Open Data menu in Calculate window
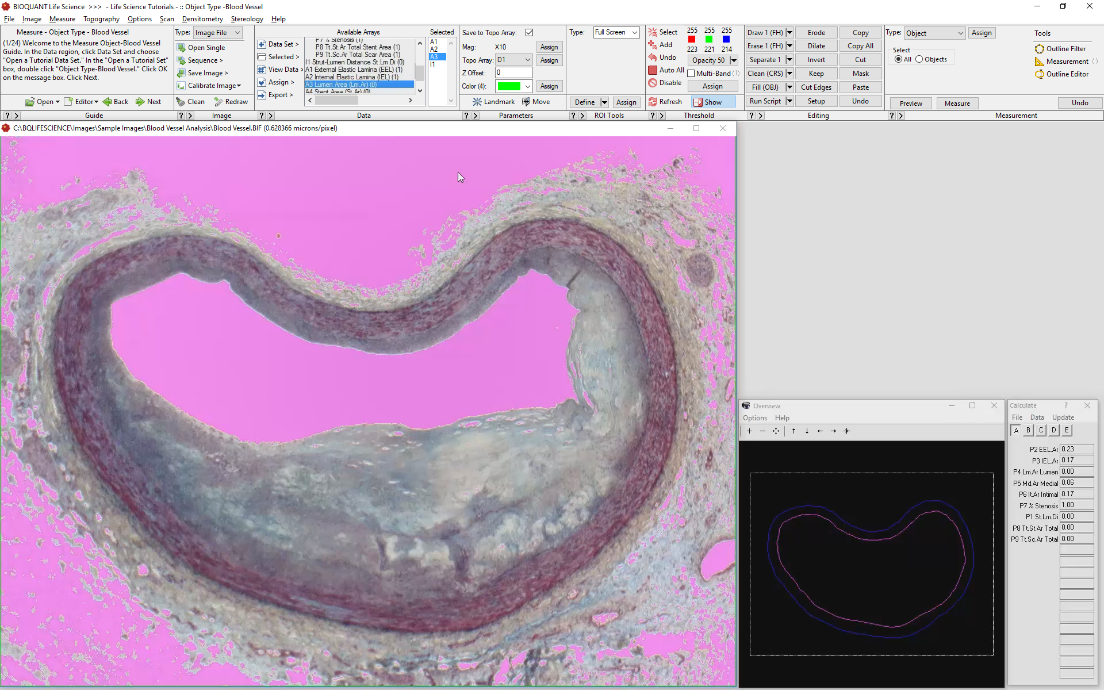This screenshot has height=690, width=1104. [1037, 417]
